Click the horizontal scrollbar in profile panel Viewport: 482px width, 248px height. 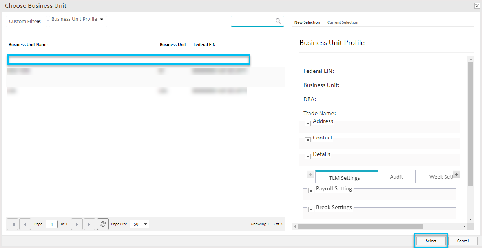[x=360, y=226]
